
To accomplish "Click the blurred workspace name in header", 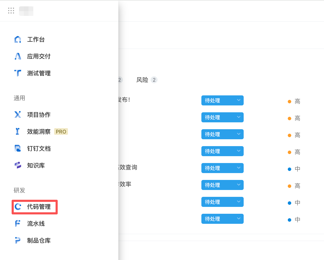I will 26,11.
